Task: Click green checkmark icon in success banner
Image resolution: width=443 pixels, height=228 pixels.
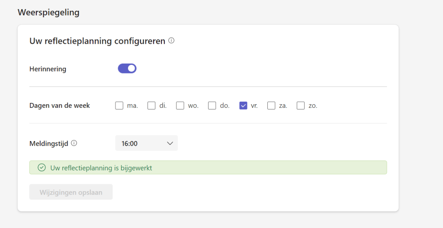Action: point(42,167)
